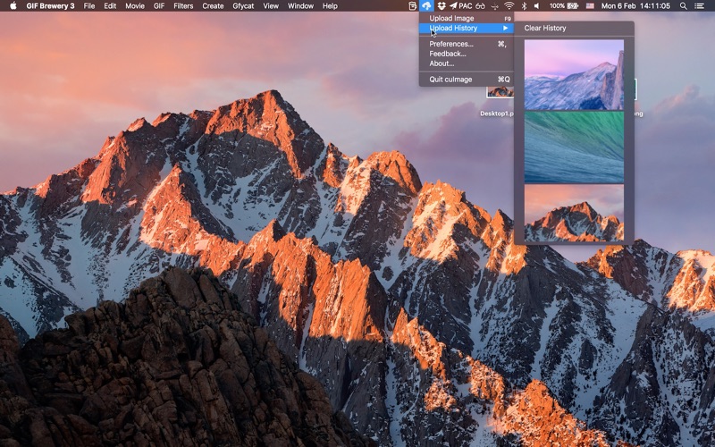Choose Upload Image from the menu
715x447 pixels.
(467, 18)
